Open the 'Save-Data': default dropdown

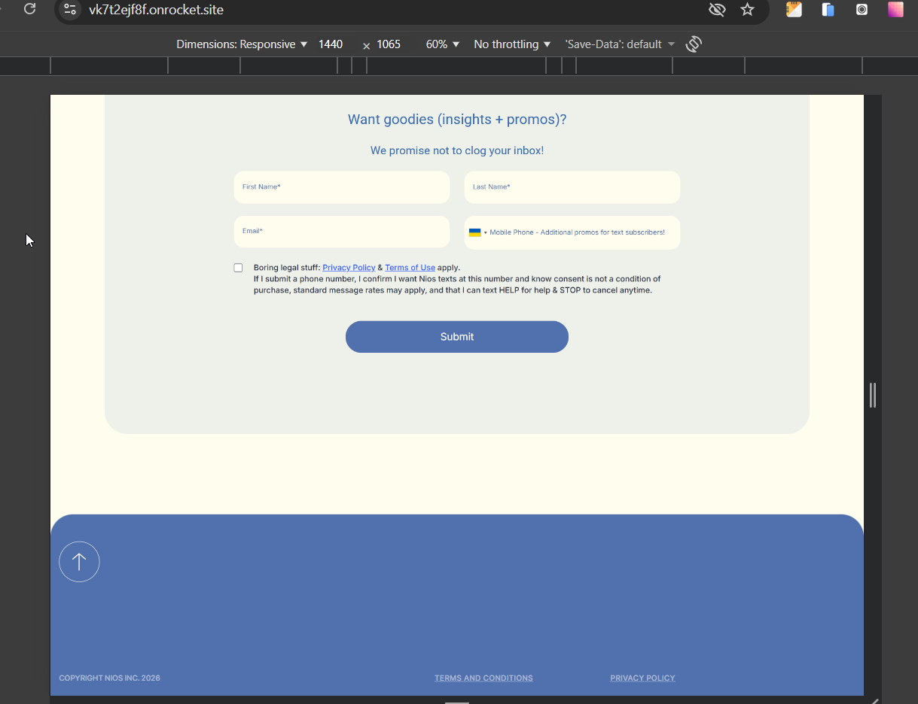620,44
